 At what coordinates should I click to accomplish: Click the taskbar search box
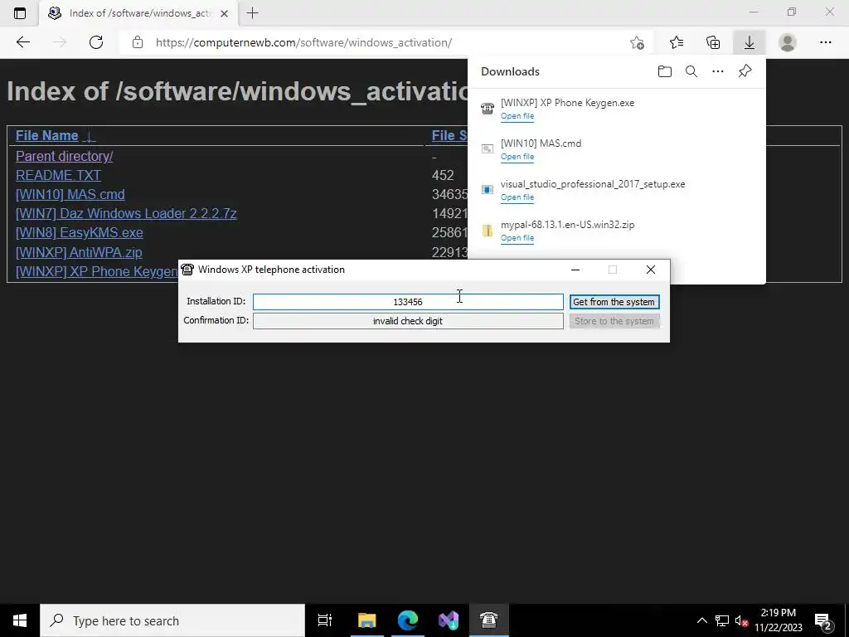[172, 620]
